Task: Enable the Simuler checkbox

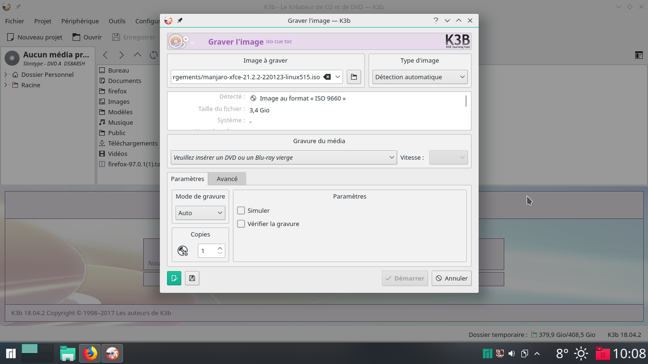Action: (x=241, y=210)
